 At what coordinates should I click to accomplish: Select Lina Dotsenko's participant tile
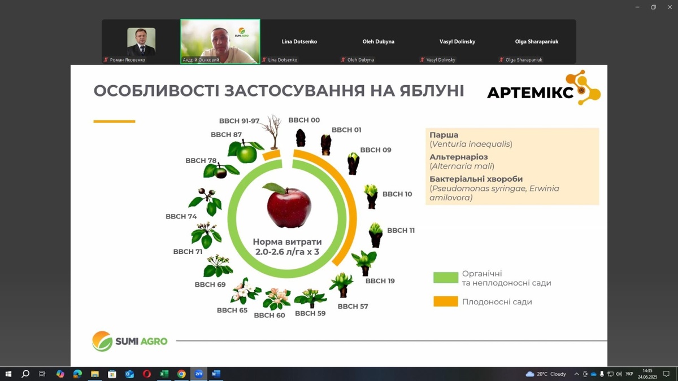coord(299,42)
